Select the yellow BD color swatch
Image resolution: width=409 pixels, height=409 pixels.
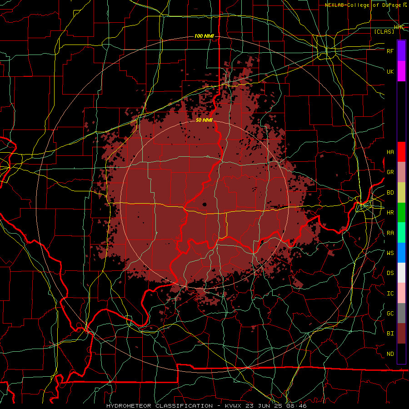pyautogui.click(x=401, y=193)
